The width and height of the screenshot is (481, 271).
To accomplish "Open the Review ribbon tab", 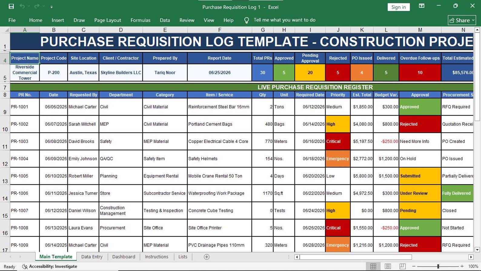I will [x=187, y=20].
